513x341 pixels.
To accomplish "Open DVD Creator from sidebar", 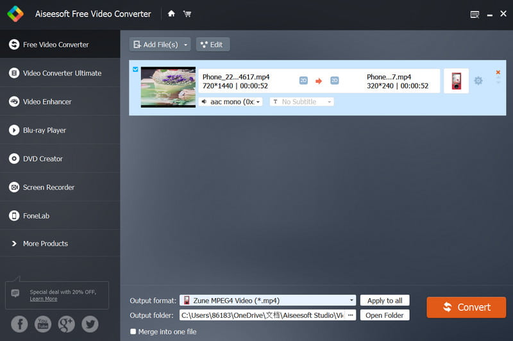I will pyautogui.click(x=60, y=158).
